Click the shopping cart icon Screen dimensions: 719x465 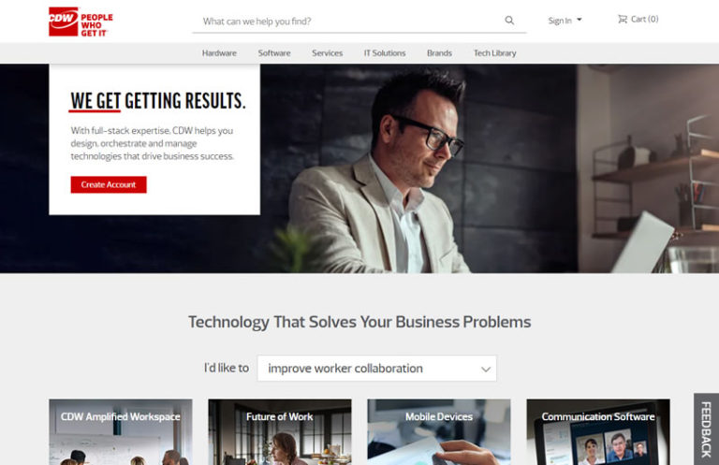click(x=623, y=19)
